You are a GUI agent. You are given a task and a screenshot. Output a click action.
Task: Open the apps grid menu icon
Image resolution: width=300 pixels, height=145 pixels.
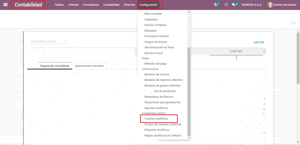(6, 5)
